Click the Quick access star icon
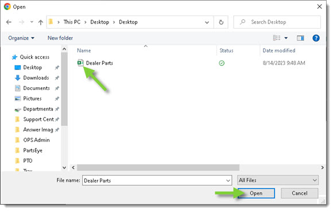The height and width of the screenshot is (211, 333). (14, 57)
